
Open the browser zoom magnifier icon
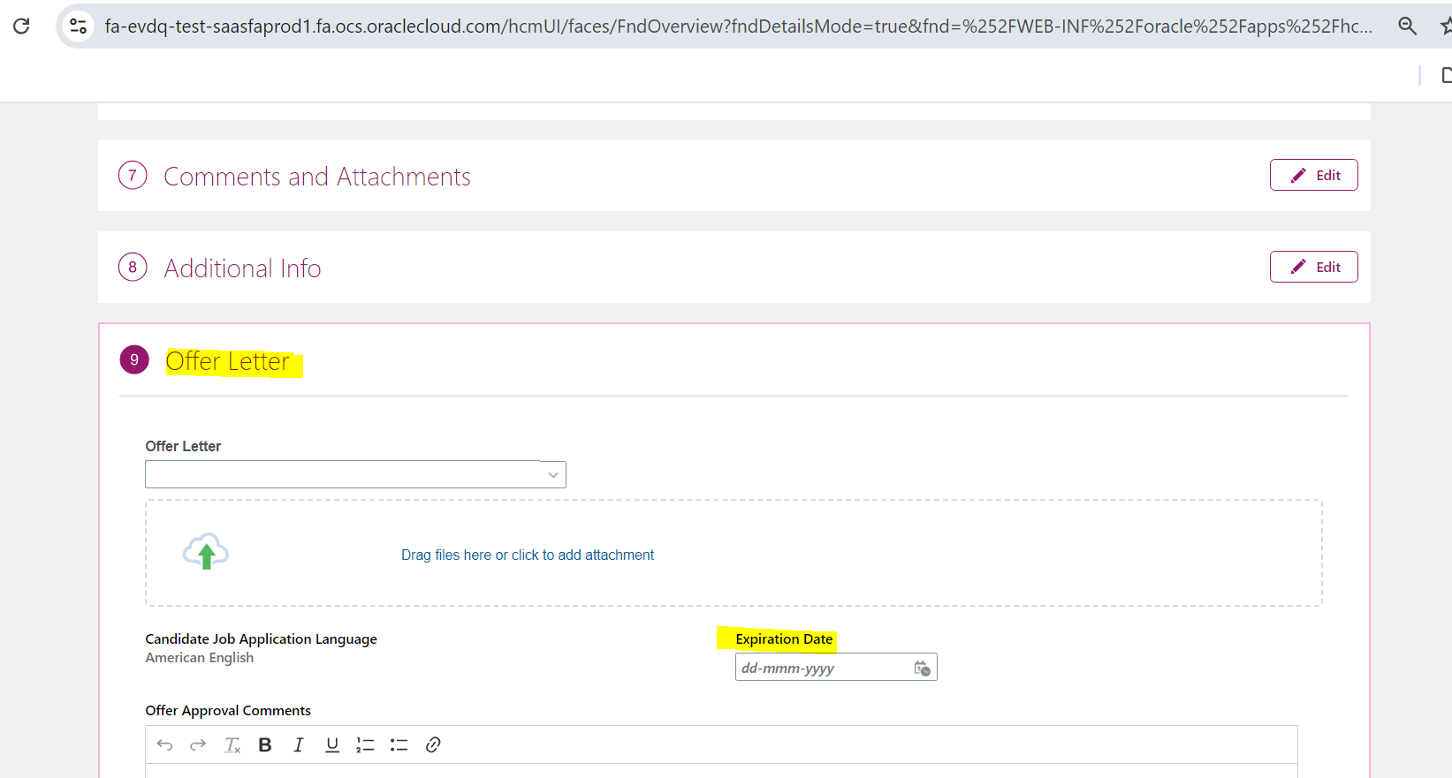(1407, 26)
